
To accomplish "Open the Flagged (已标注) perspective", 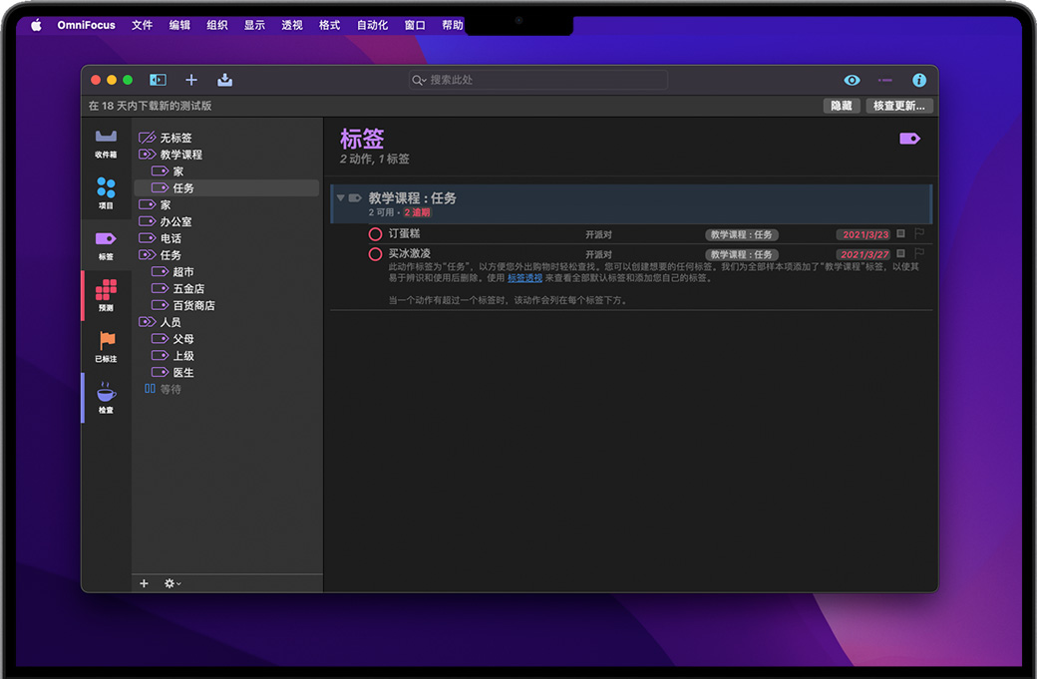I will (x=106, y=346).
